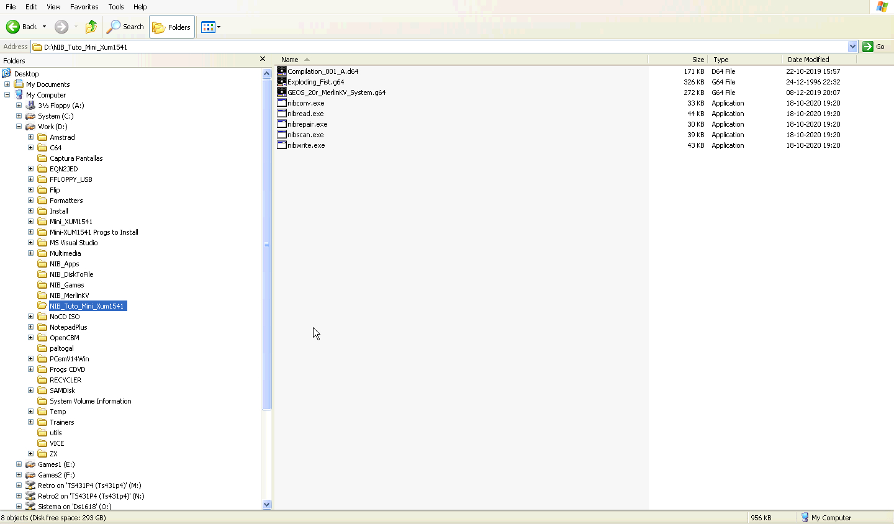Collapse Work (D:) drive node
Image resolution: width=894 pixels, height=524 pixels.
(19, 126)
